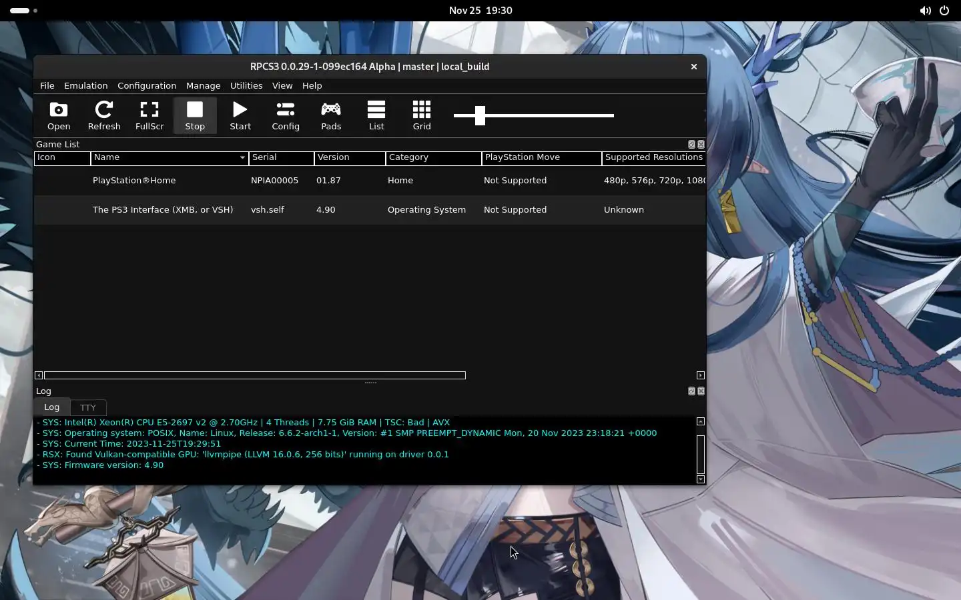Click the game list horizontal scrollbar
Screen dimensions: 961x600
click(x=255, y=375)
